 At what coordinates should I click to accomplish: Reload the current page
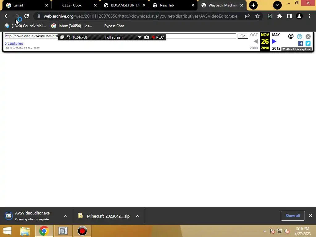coord(27,16)
